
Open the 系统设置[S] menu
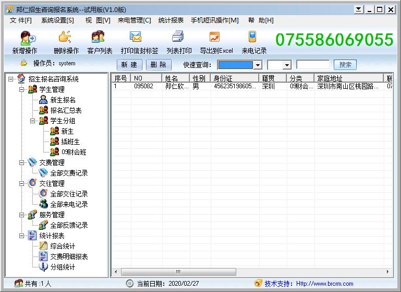pos(57,20)
